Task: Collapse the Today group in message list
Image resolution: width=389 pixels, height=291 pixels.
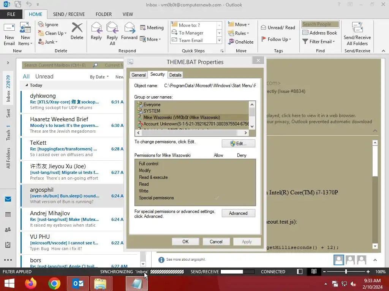Action: [x=27, y=85]
